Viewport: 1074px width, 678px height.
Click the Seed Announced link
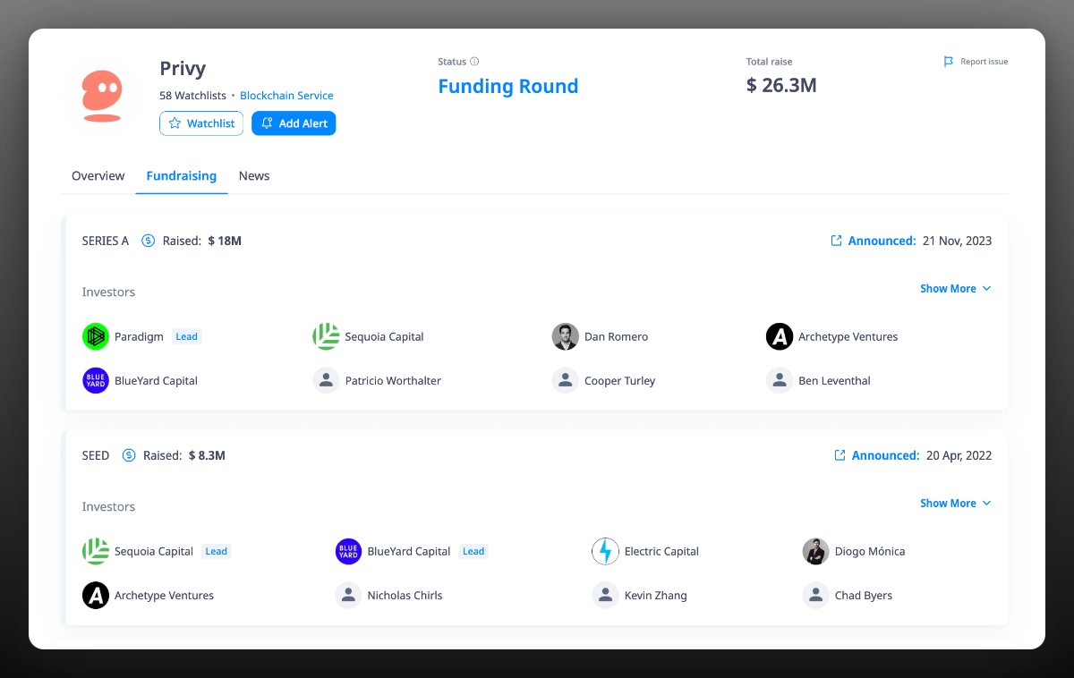pos(885,455)
